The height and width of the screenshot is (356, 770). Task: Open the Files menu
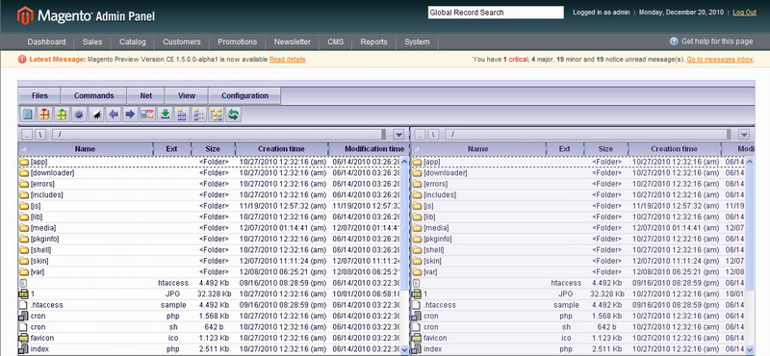tap(39, 96)
